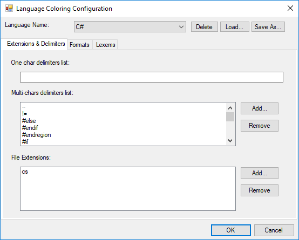The width and height of the screenshot is (299, 240).
Task: Remove the selected multi-chars delimiter
Action: point(260,126)
